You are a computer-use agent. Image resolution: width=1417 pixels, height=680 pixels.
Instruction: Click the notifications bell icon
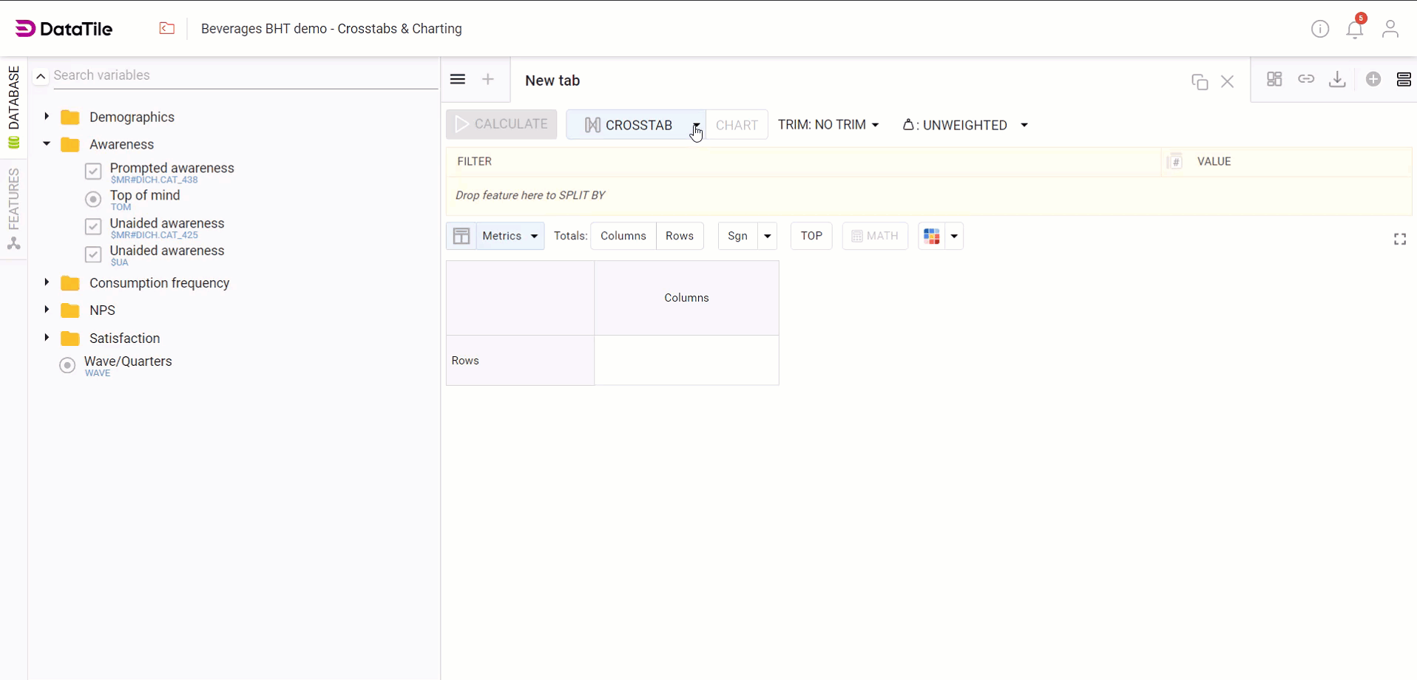click(x=1354, y=30)
